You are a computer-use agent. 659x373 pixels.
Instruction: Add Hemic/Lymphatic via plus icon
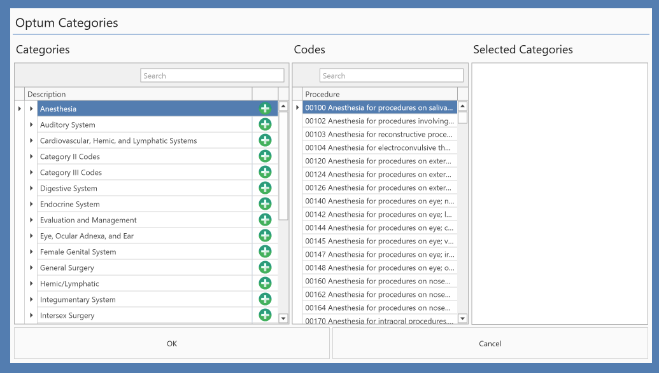(266, 283)
